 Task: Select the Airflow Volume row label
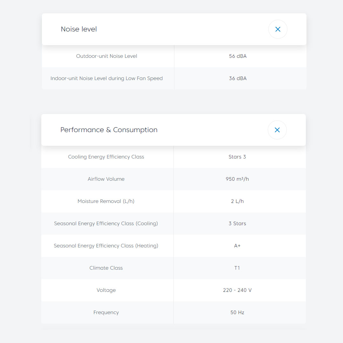point(106,179)
